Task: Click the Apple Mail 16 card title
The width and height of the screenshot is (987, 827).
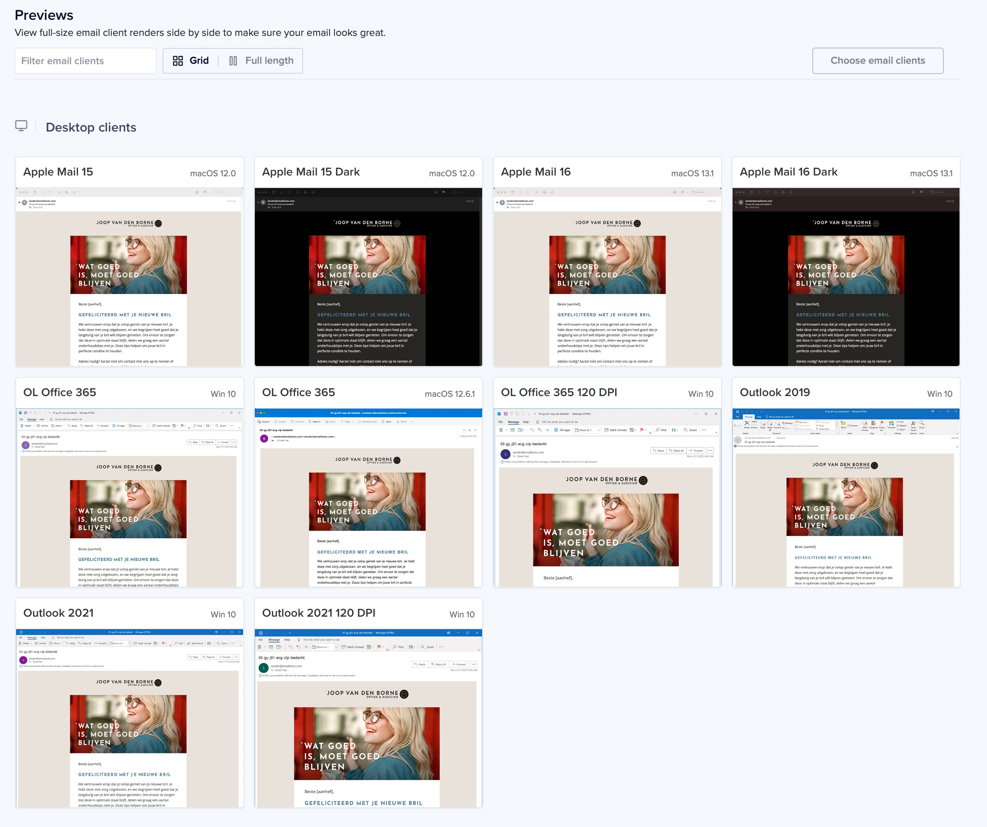Action: click(536, 172)
